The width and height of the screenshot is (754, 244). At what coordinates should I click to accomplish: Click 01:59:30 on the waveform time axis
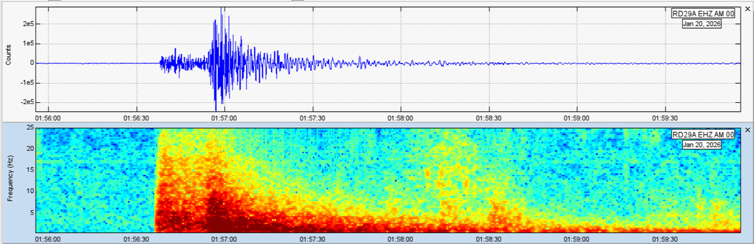(665, 117)
